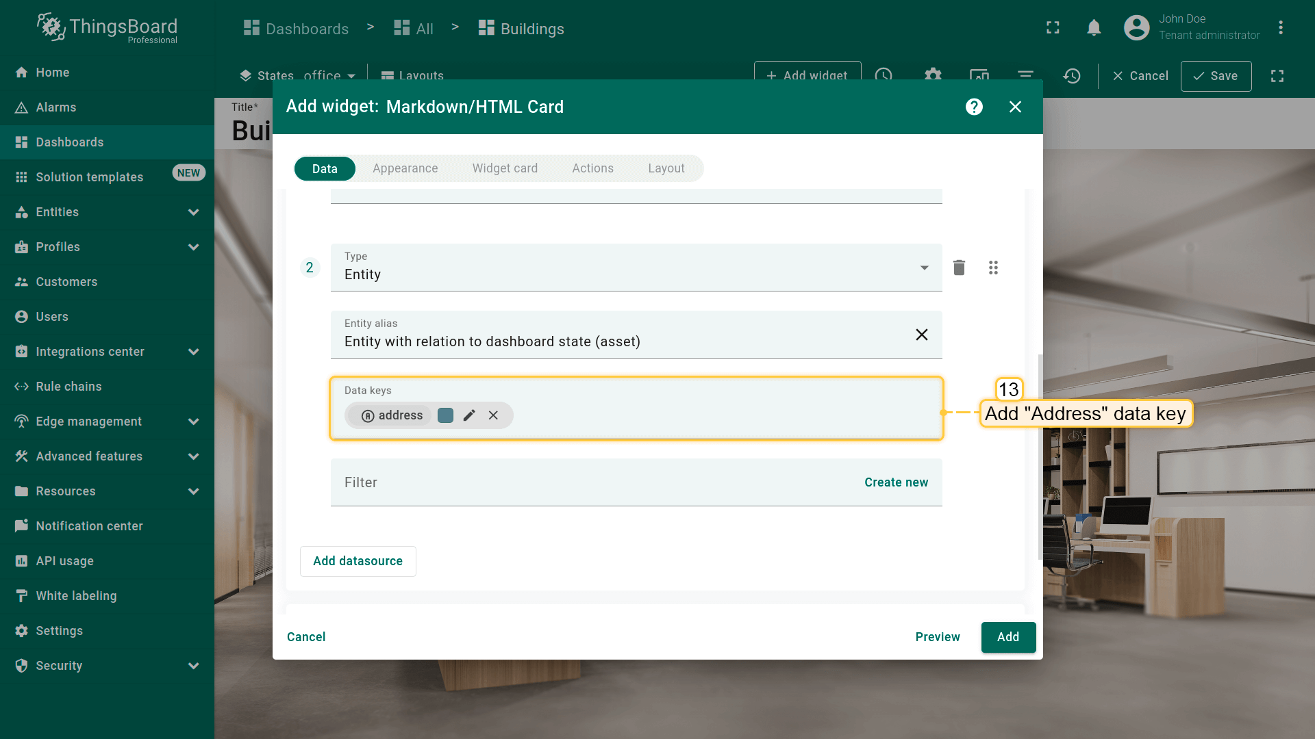Click the drag handle for datasource 2

coord(993,268)
